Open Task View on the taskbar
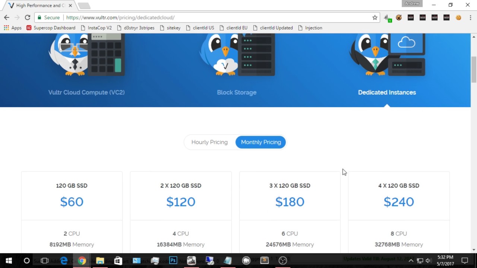The width and height of the screenshot is (477, 268). coord(45,261)
